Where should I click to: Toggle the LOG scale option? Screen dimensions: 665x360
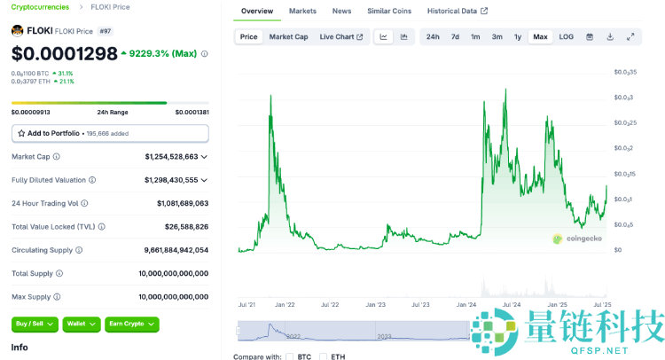(566, 36)
